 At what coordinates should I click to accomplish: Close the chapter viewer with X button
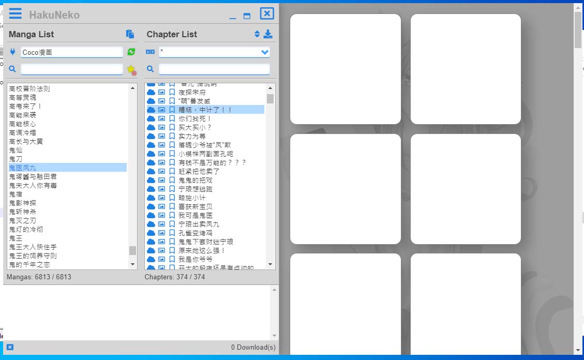(x=267, y=13)
